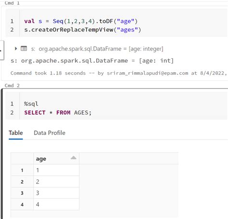Click row number 3 in results table
This screenshot has height=219, width=228.
(x=22, y=193)
